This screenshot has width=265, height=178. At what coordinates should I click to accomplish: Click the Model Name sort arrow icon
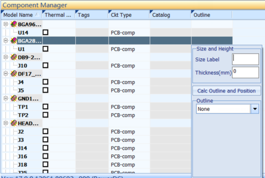(x=37, y=15)
